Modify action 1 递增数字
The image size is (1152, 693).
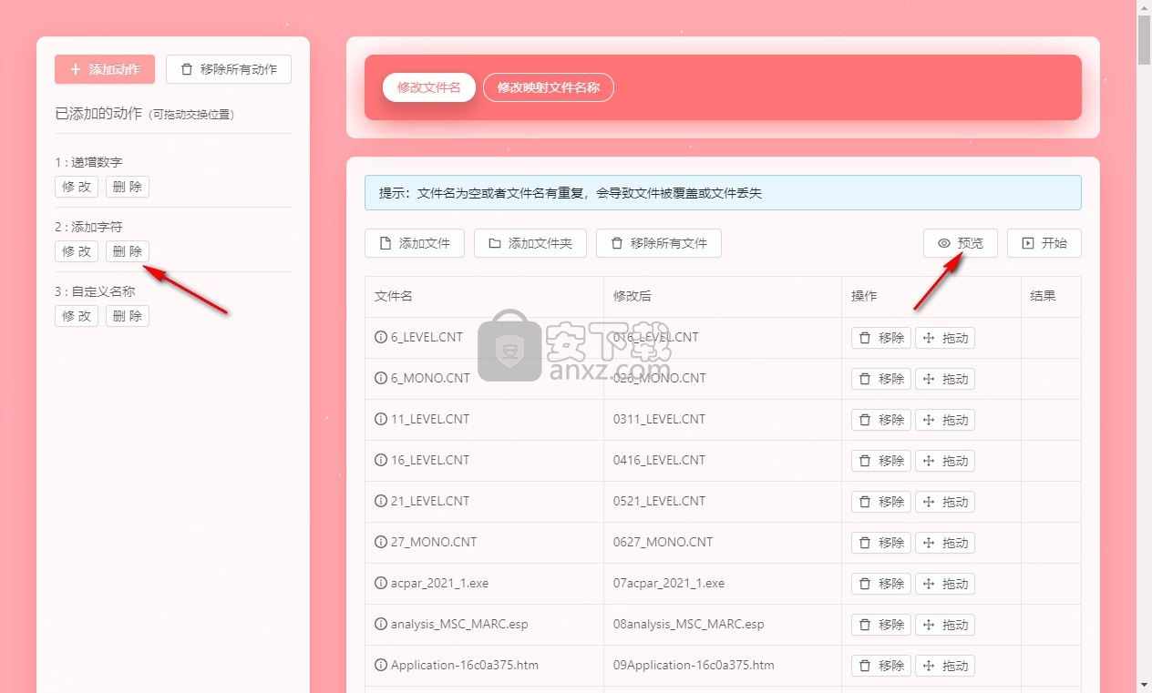[x=77, y=187]
